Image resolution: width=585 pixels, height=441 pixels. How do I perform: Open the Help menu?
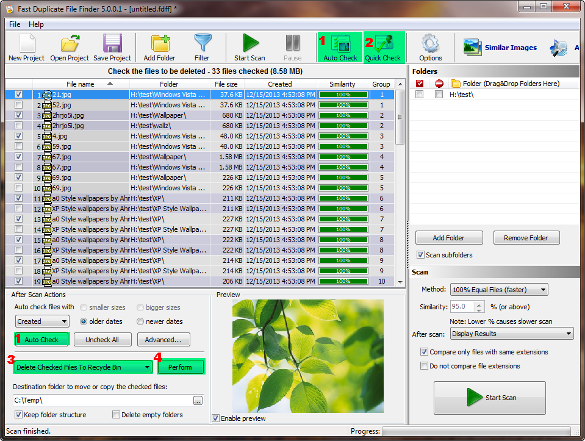(x=36, y=24)
